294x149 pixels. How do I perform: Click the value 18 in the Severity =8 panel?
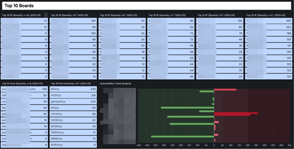[x=143, y=52]
